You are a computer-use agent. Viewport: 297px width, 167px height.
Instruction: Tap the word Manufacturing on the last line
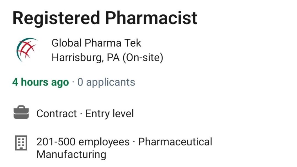[x=71, y=155]
